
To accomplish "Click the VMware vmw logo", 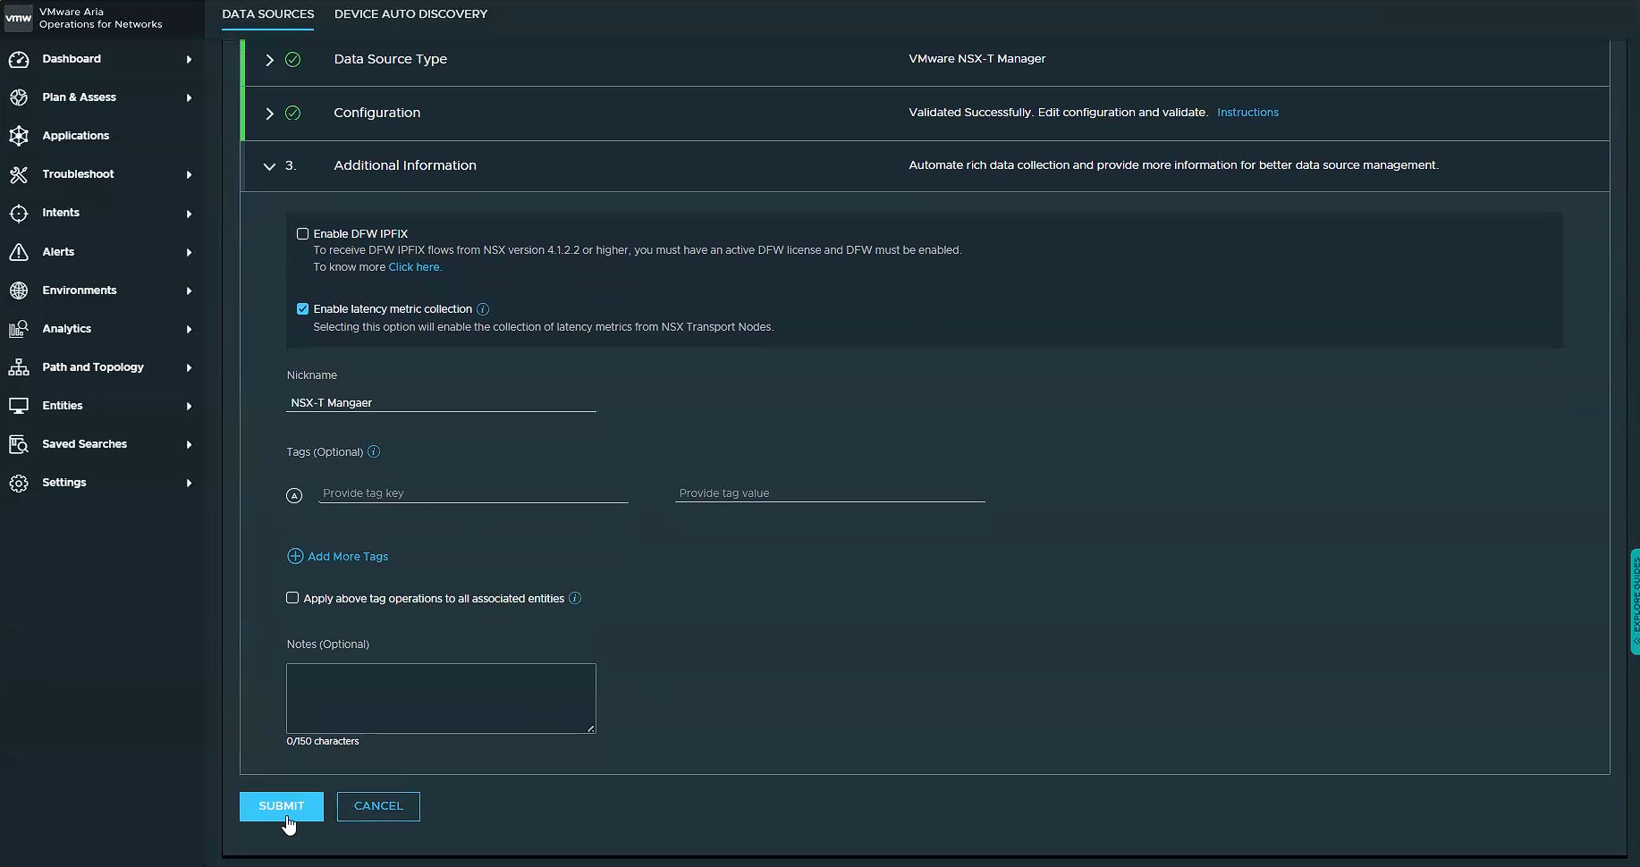I will (x=19, y=18).
